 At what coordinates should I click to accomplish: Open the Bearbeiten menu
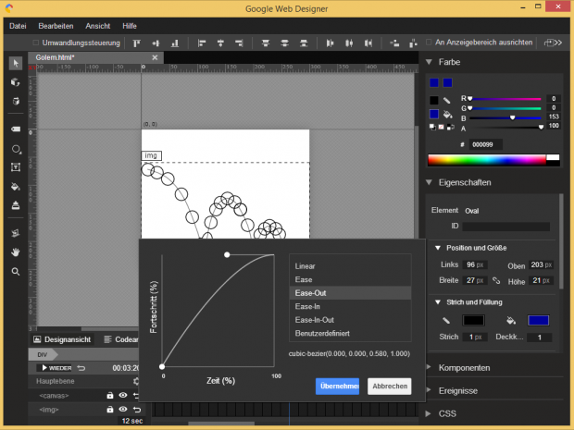click(x=56, y=26)
